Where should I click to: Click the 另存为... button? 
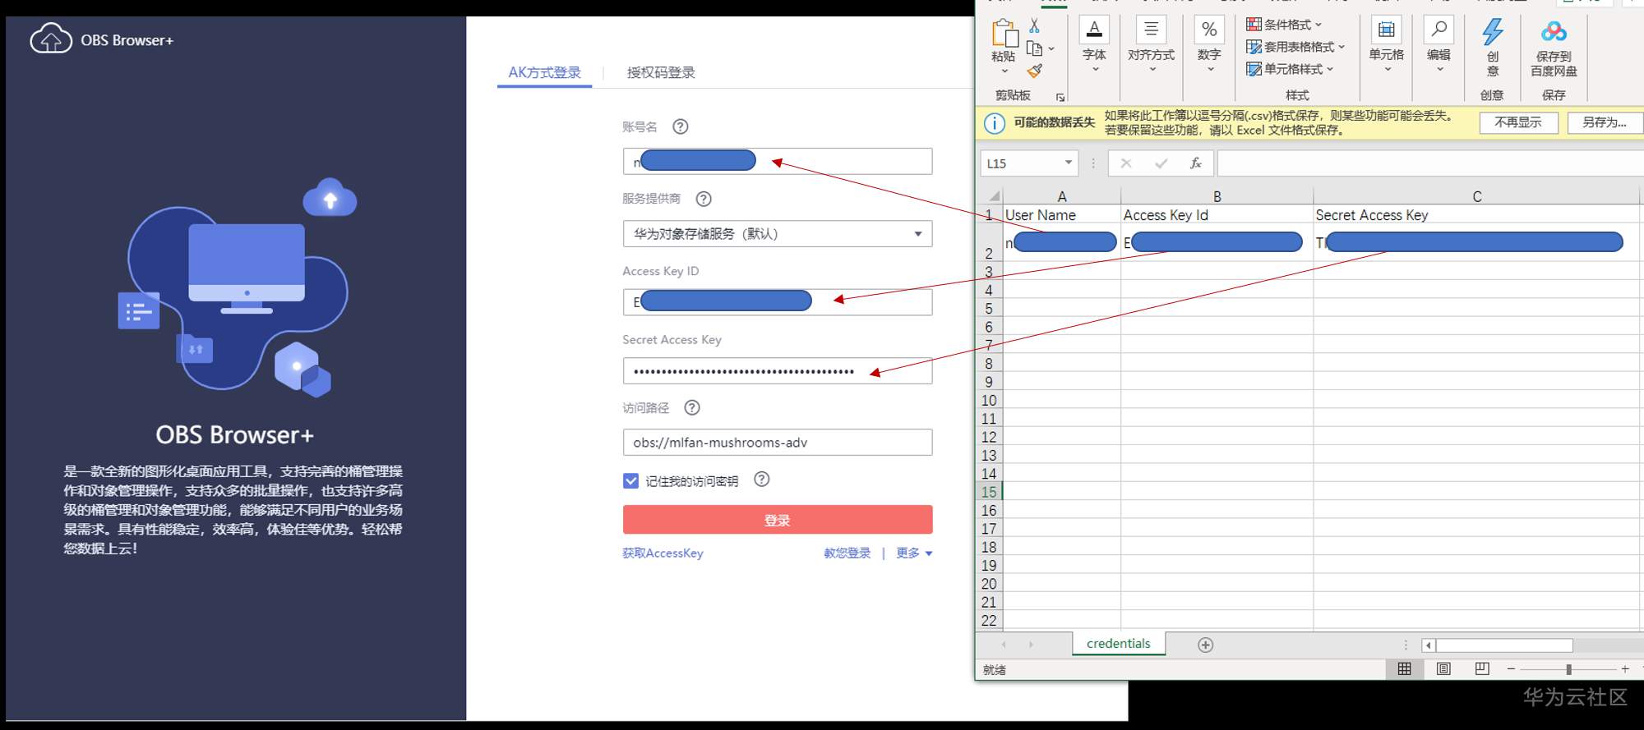click(1605, 122)
